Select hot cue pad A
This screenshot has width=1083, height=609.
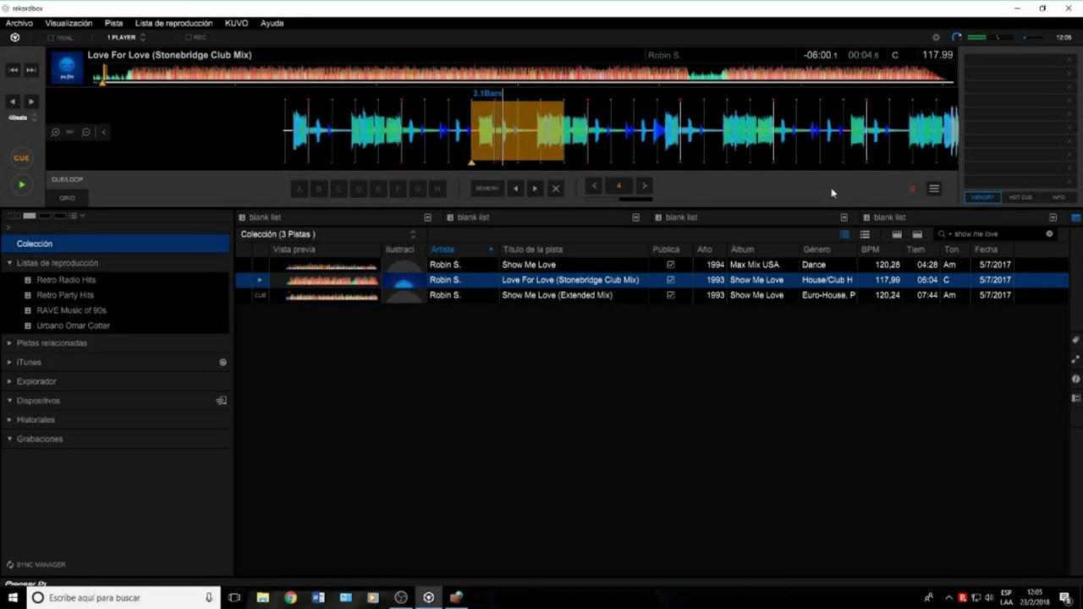(x=299, y=189)
